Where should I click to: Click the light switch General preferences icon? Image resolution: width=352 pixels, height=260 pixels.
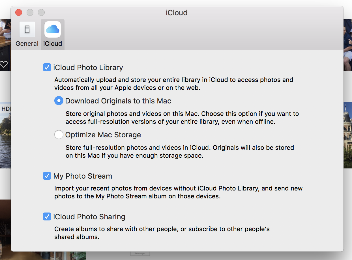(x=27, y=29)
